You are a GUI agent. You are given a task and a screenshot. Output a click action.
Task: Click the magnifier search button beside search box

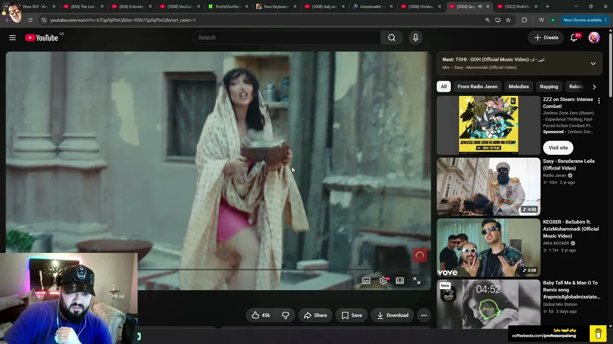(392, 38)
